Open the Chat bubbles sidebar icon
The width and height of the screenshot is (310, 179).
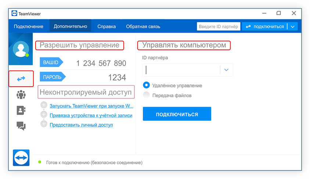coord(21,126)
